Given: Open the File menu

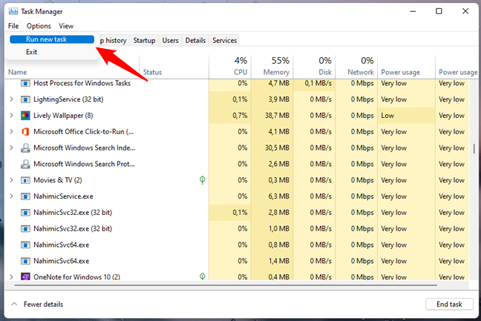Looking at the screenshot, I should point(13,26).
